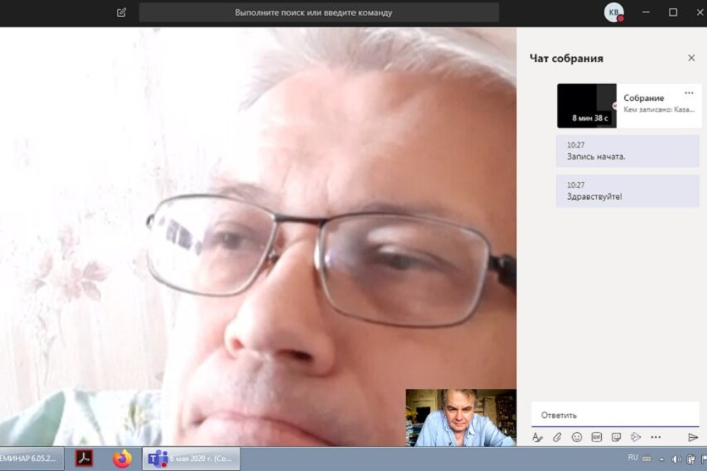707x471 pixels.
Task: Insert a GIF into the chat
Action: pos(597,437)
